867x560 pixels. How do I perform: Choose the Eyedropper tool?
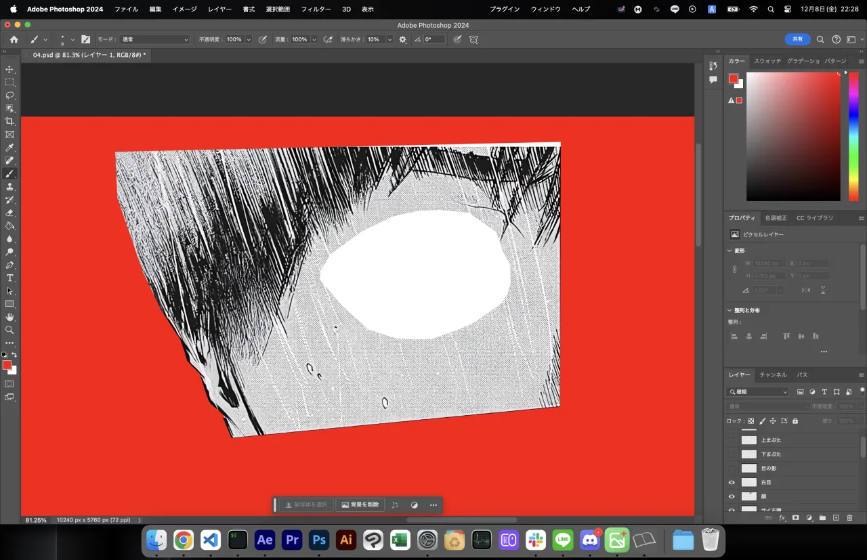(9, 148)
